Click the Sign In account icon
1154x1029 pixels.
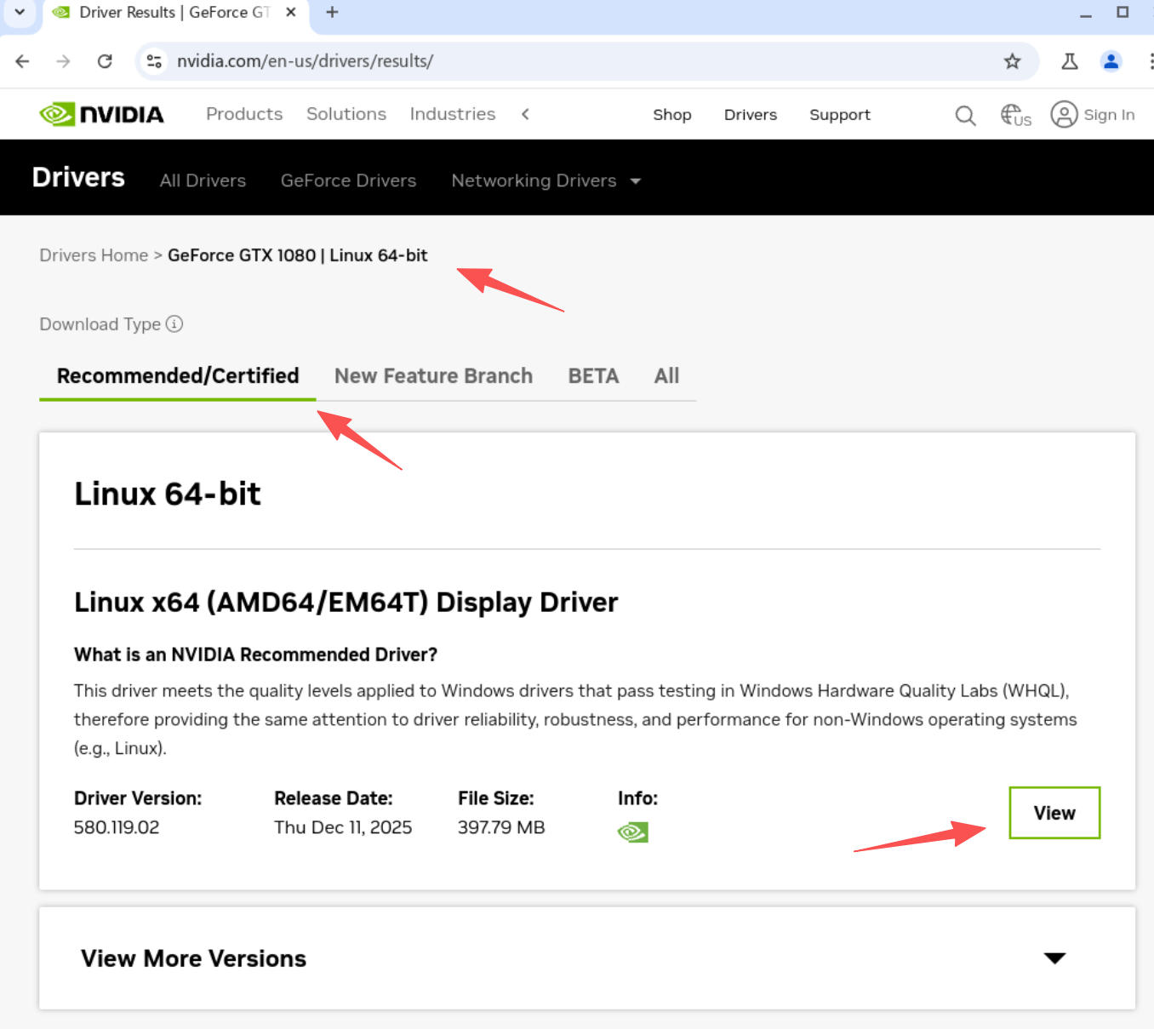click(1064, 114)
